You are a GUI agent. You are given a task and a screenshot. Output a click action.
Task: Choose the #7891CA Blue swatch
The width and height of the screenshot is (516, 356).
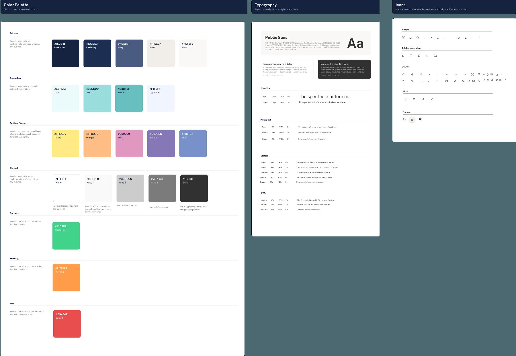coord(193,143)
